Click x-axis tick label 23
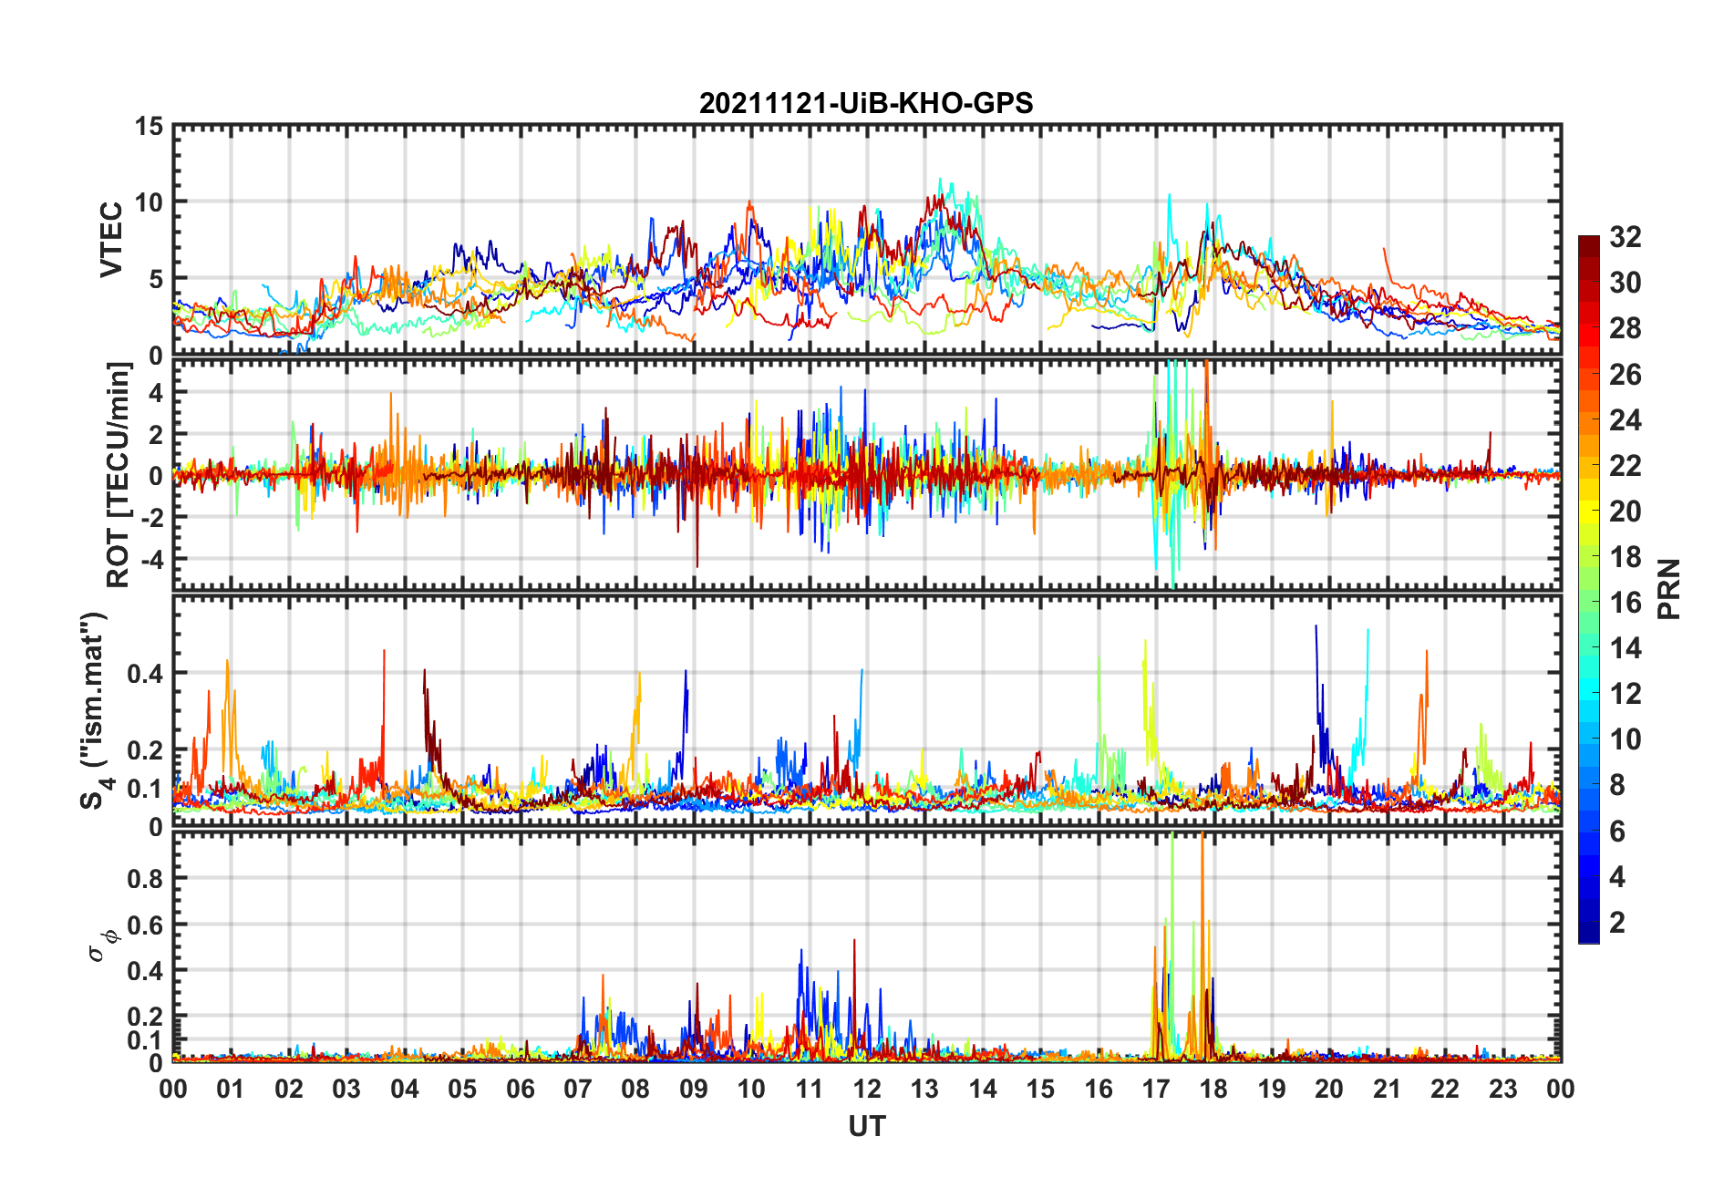The image size is (1734, 1178). [x=1502, y=1089]
